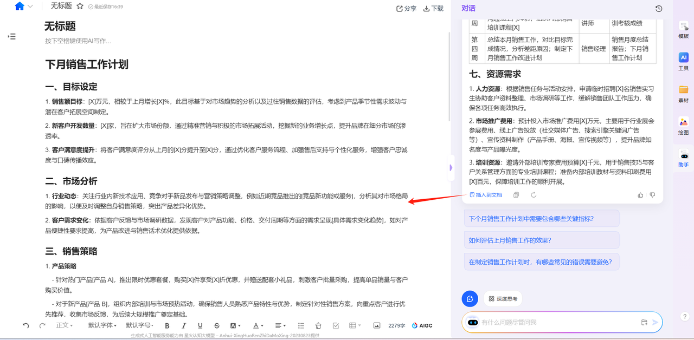The width and height of the screenshot is (694, 340).
Task: Open 工具 AI tools sidebar item
Action: coord(684,62)
